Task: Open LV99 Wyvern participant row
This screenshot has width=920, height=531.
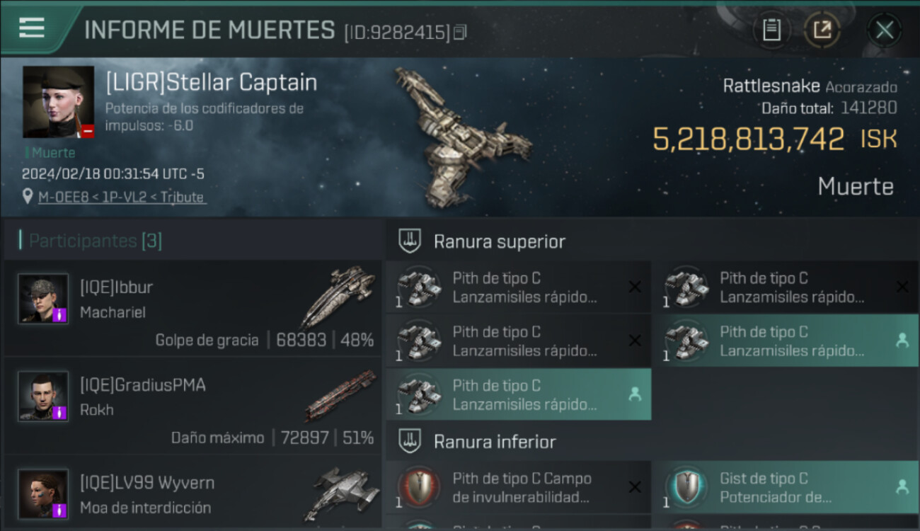Action: pos(193,493)
